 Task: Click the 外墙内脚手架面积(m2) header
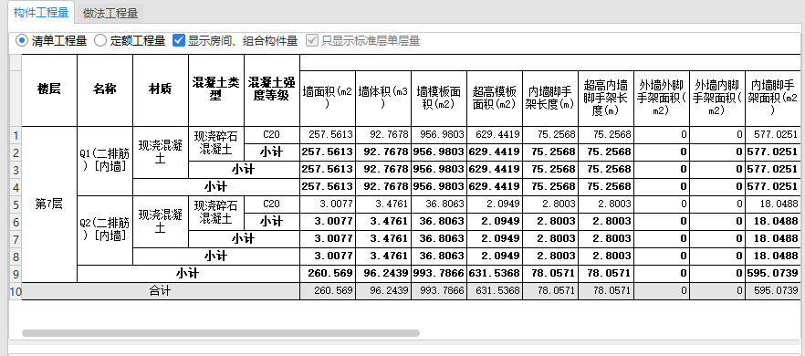(x=716, y=99)
